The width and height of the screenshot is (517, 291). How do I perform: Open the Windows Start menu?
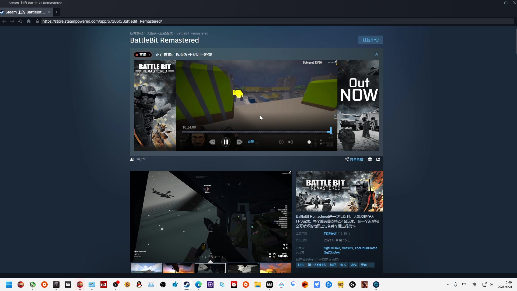[9, 285]
